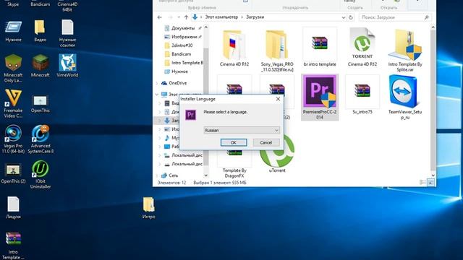The width and height of the screenshot is (463, 260).
Task: Select first Локальный диск in sidebar
Action: coord(187,155)
